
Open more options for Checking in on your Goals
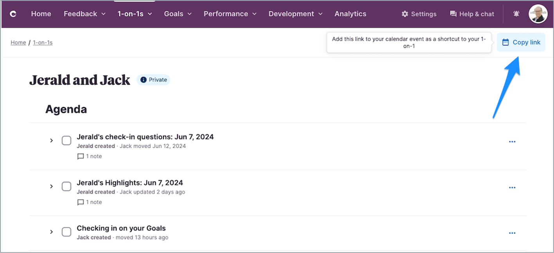point(512,233)
